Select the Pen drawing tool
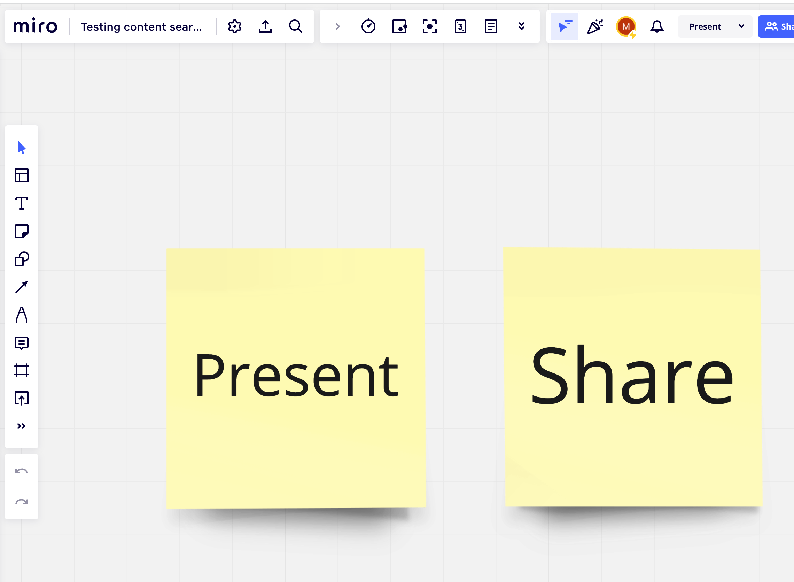This screenshot has height=582, width=794. click(x=22, y=315)
